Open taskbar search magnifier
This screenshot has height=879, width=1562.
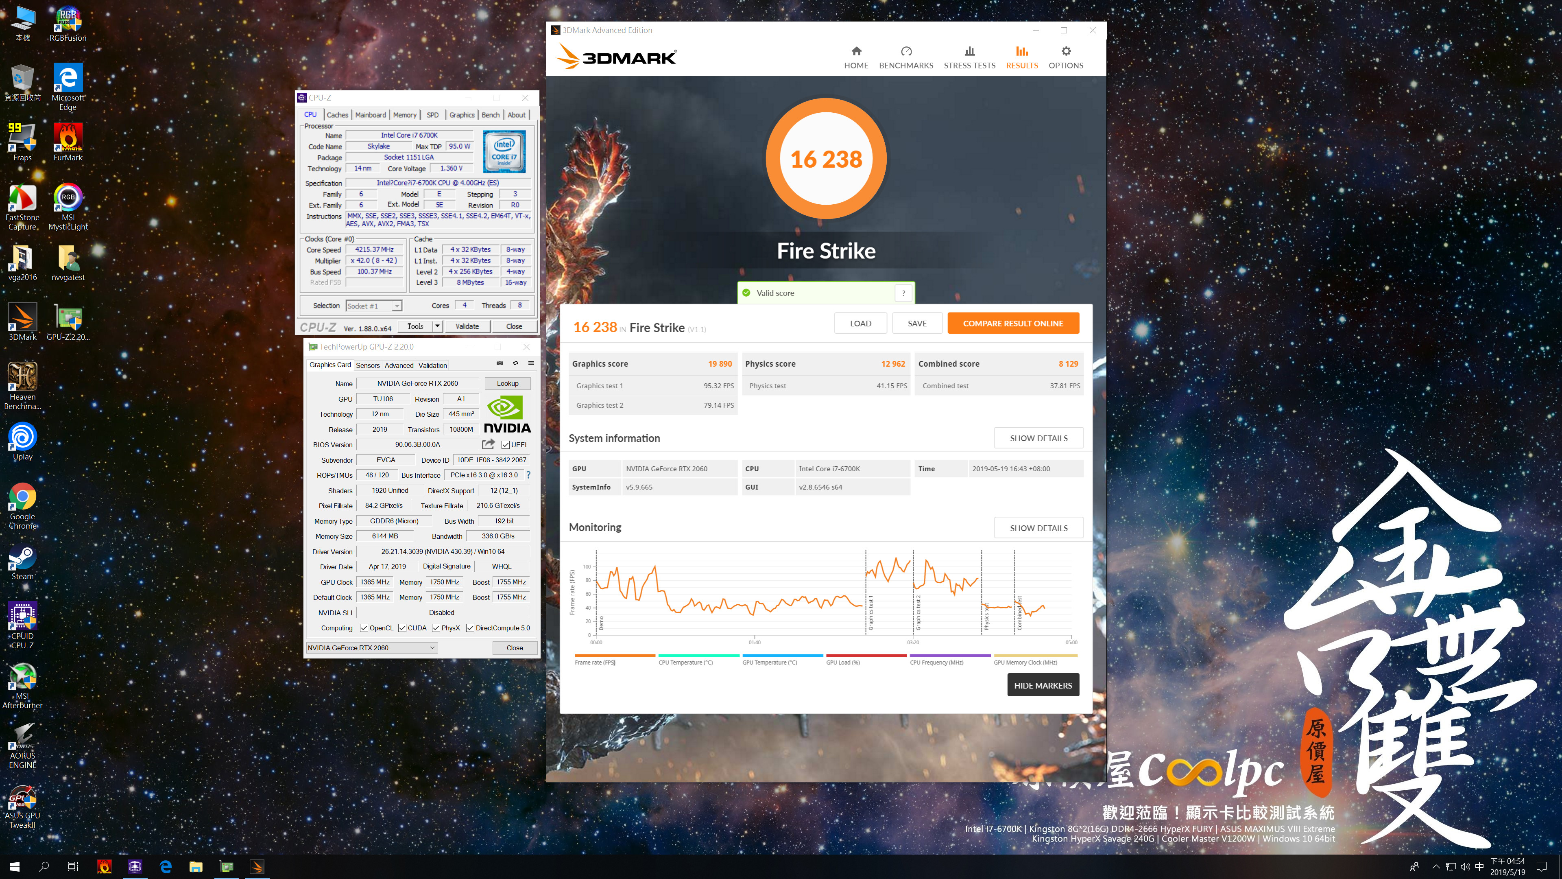[44, 867]
